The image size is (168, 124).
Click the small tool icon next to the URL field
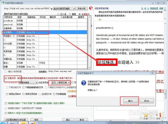click(x=51, y=9)
